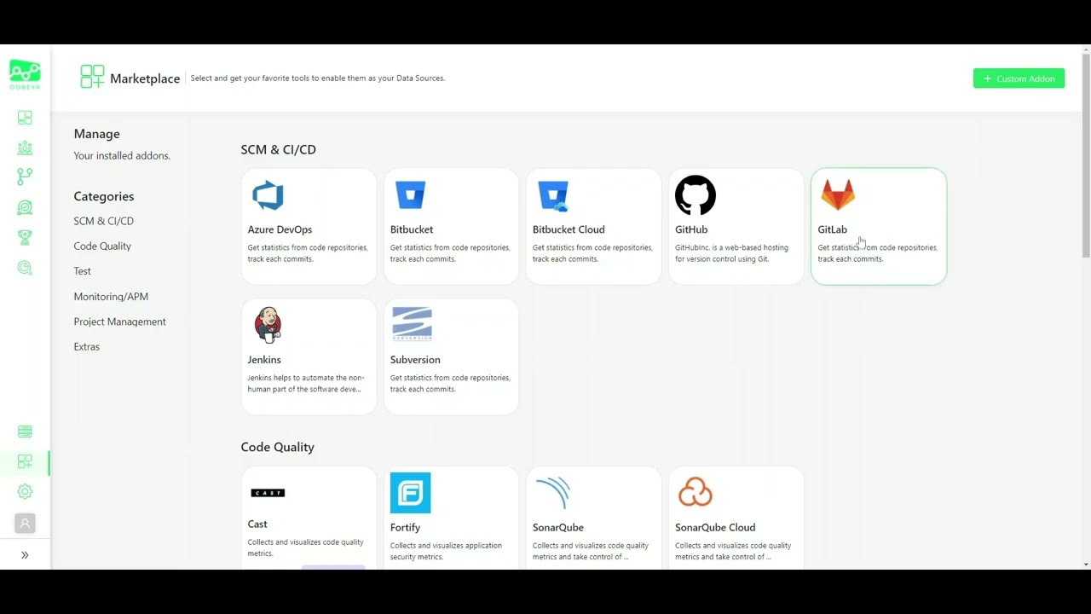Select SCM & CI/CD category in left list
The height and width of the screenshot is (614, 1091).
(x=103, y=221)
